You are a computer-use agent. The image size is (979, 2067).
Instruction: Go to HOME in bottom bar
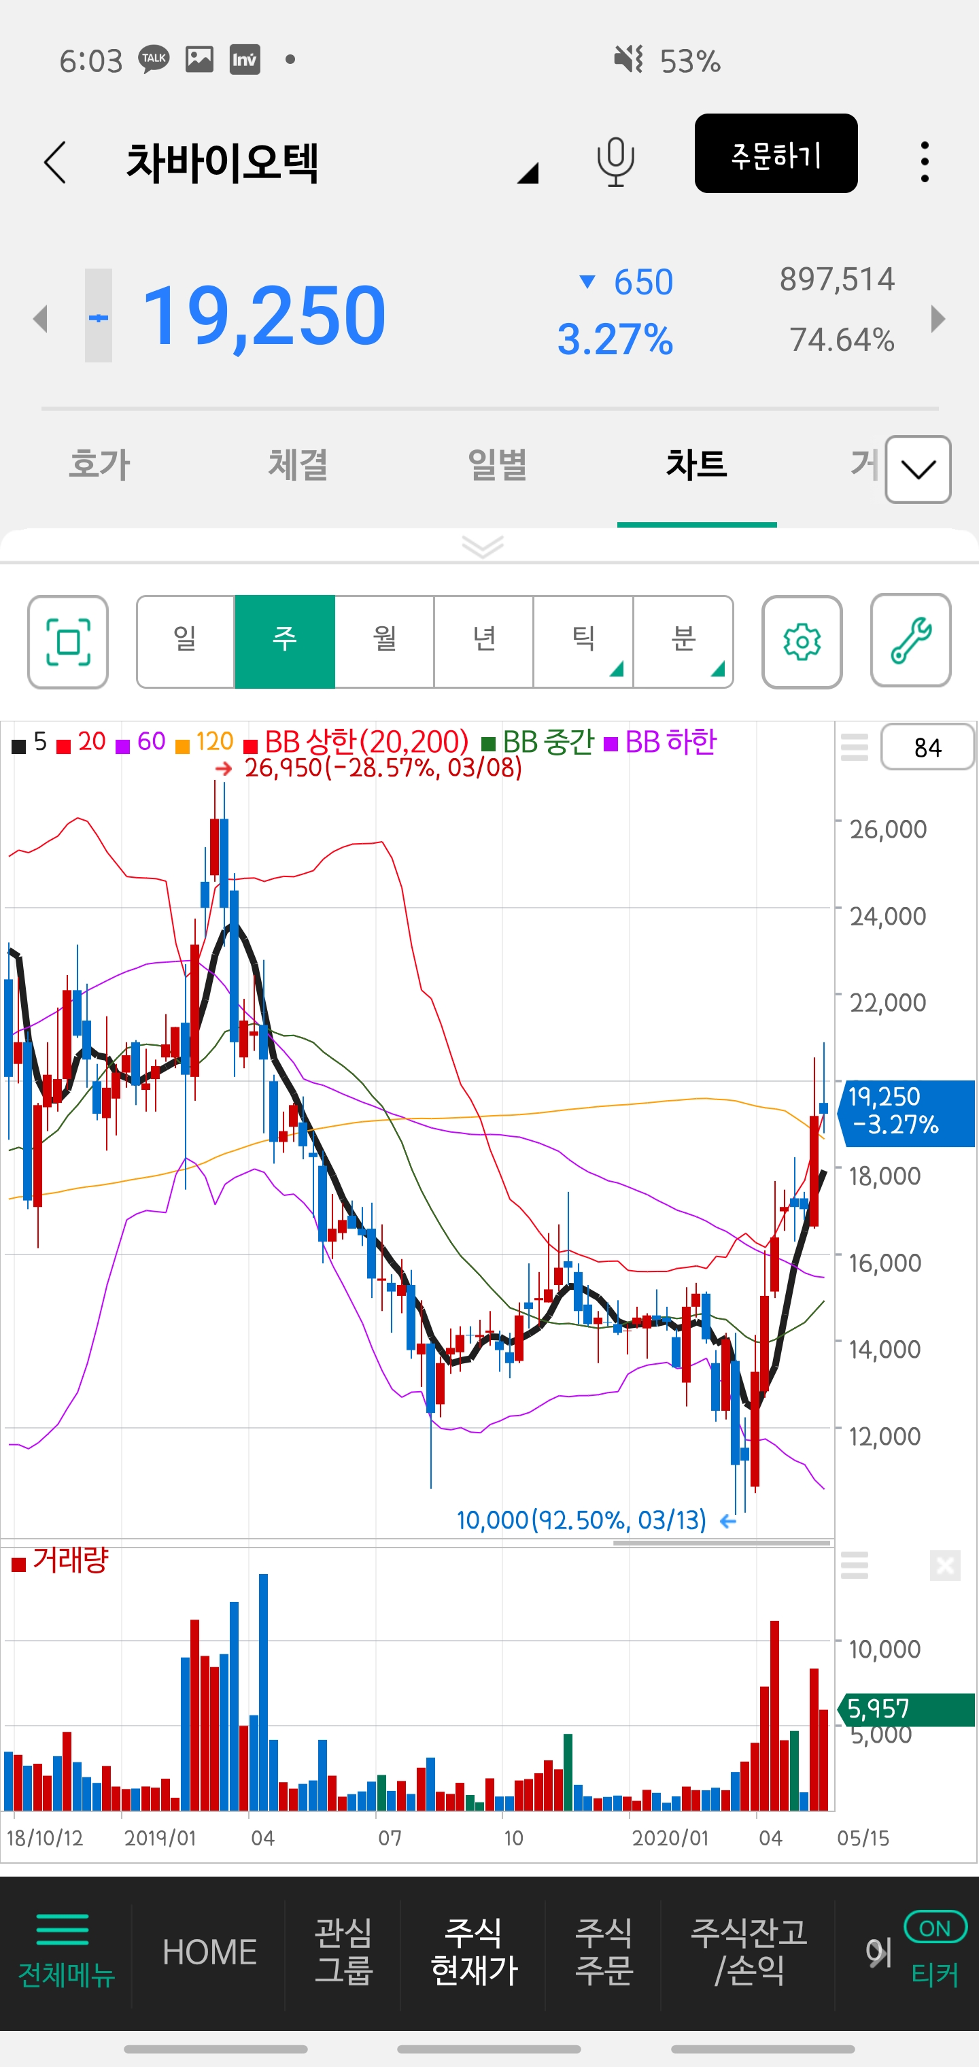click(209, 1951)
